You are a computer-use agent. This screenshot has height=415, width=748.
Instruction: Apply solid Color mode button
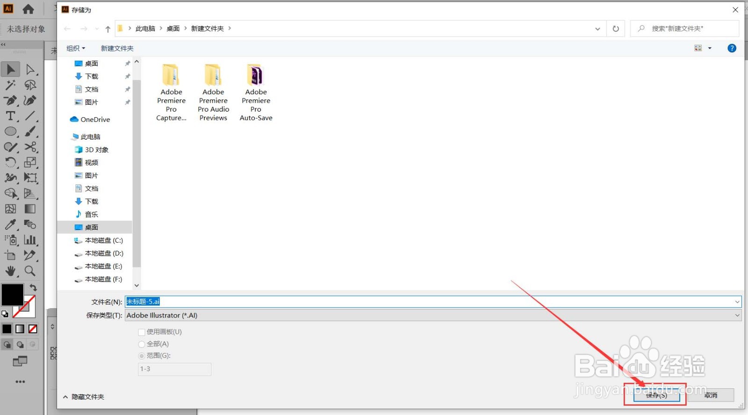[7, 329]
